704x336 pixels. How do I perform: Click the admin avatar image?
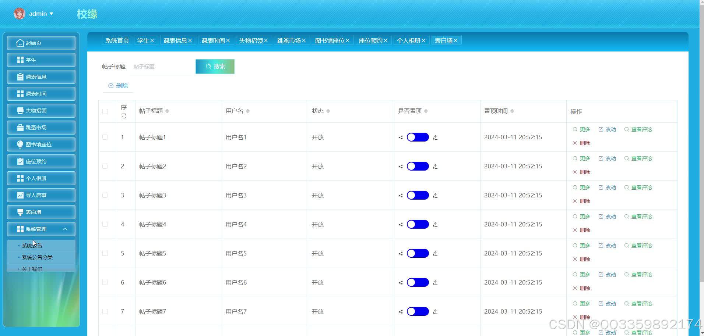(19, 14)
